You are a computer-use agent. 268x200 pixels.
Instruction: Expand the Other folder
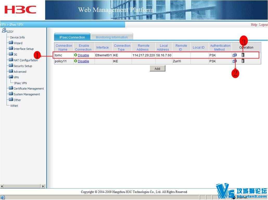coord(11,99)
